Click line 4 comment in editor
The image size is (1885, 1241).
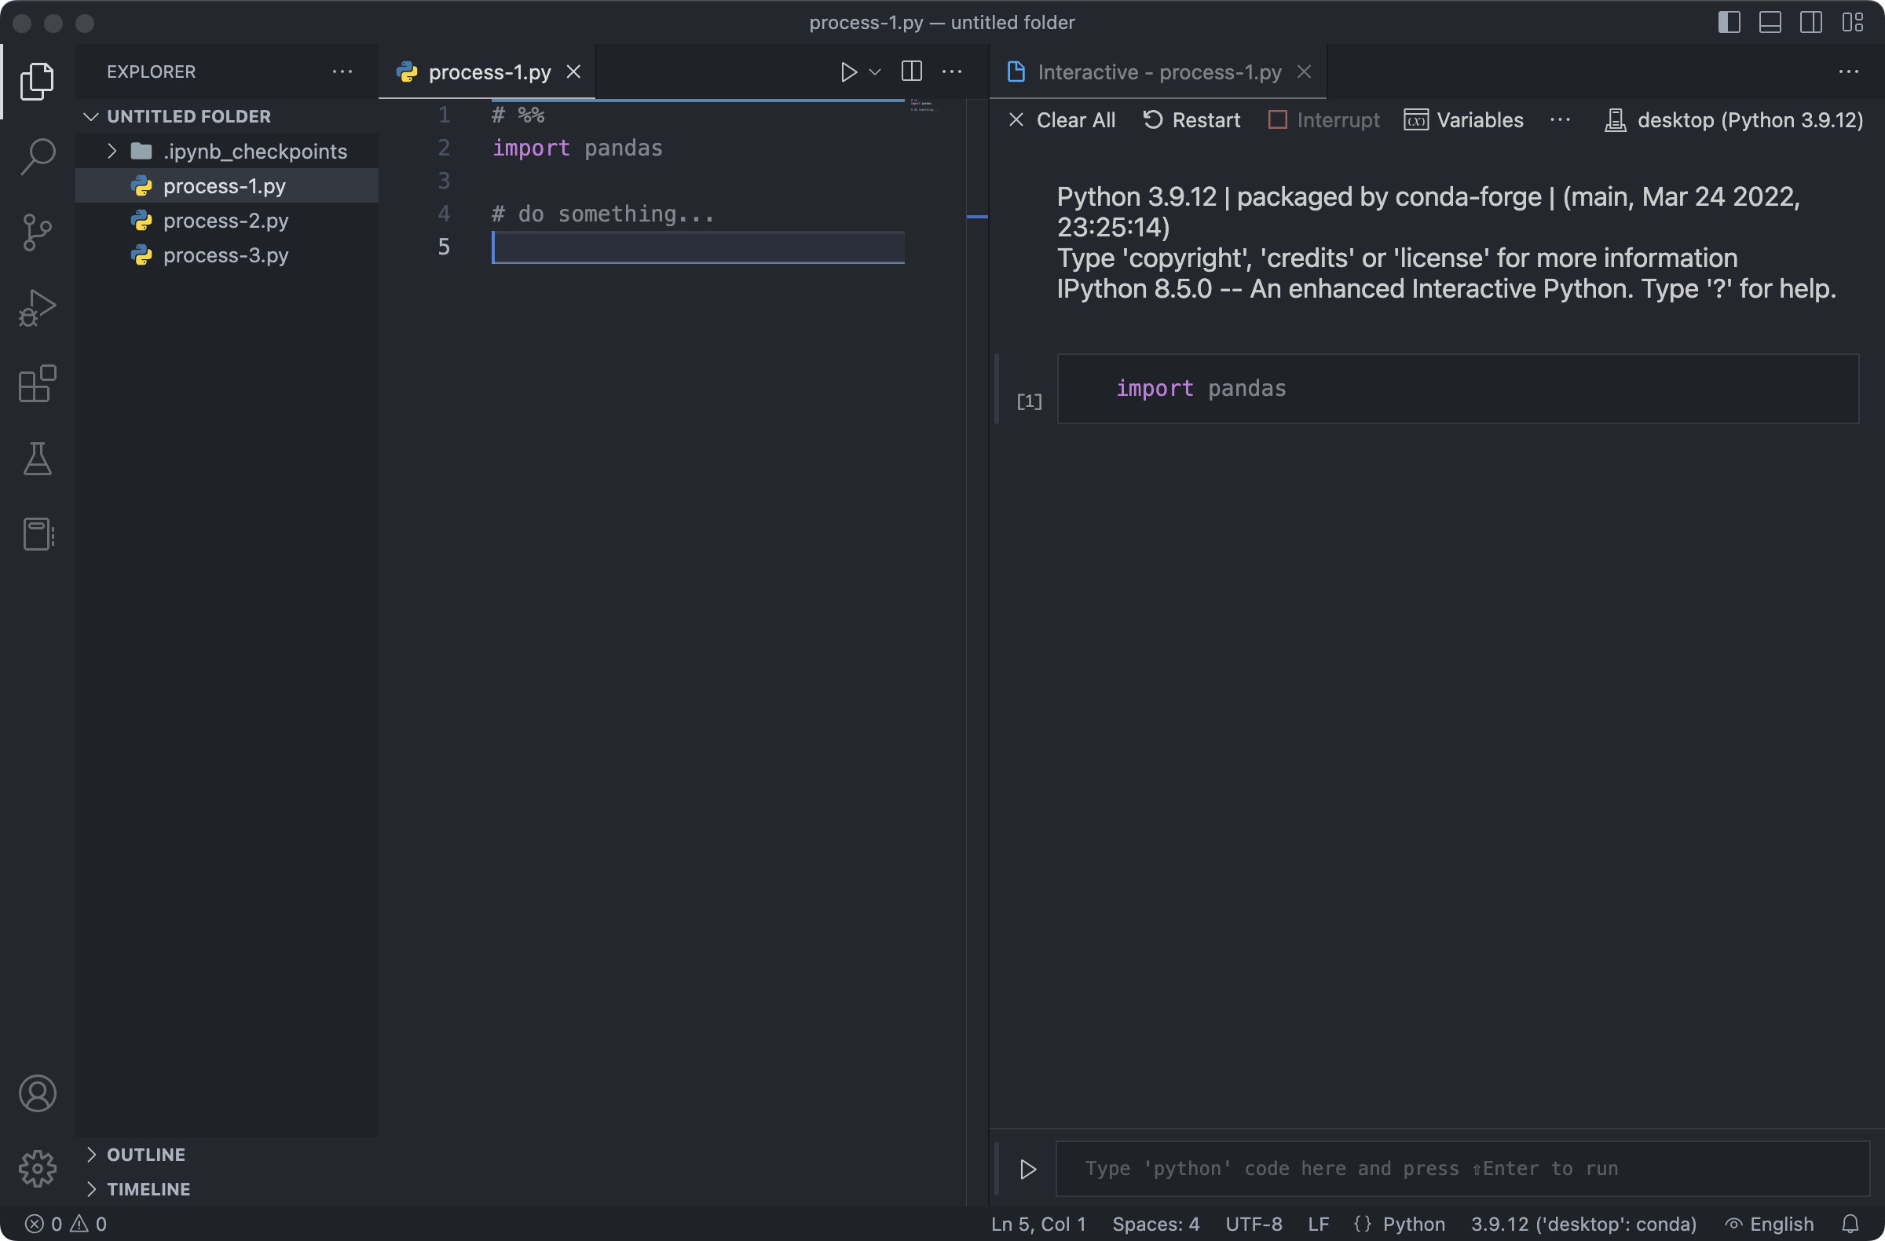pyautogui.click(x=602, y=214)
